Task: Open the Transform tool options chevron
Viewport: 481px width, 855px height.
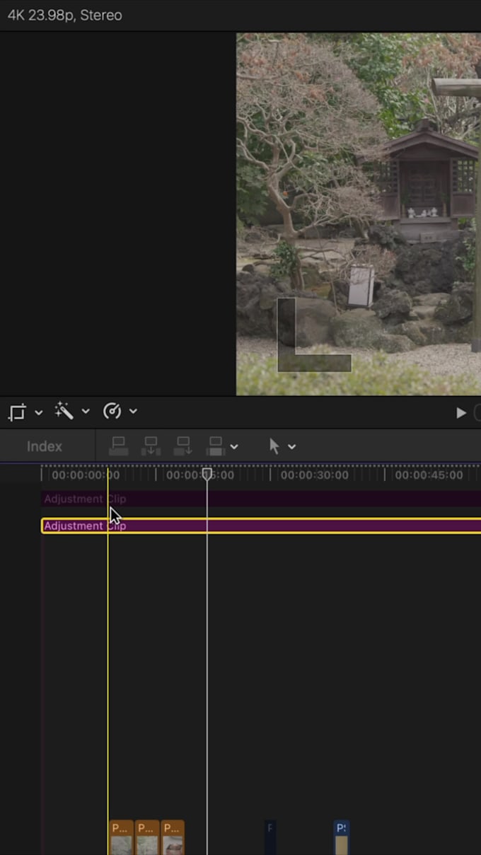Action: coord(39,412)
